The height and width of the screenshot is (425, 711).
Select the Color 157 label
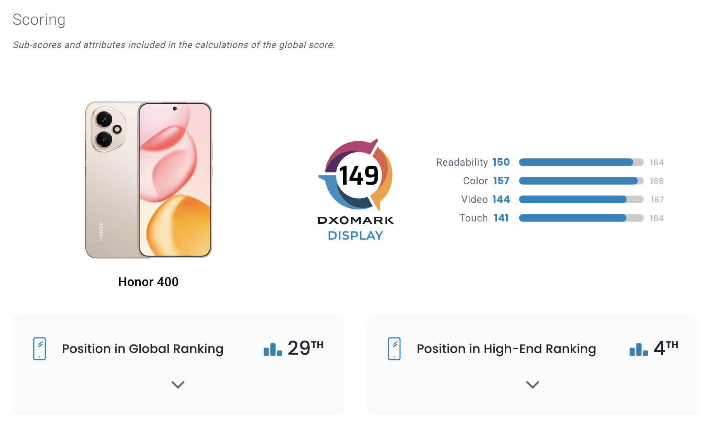click(x=486, y=181)
